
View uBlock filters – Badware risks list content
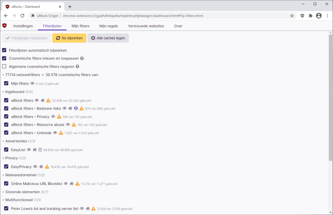point(64,108)
